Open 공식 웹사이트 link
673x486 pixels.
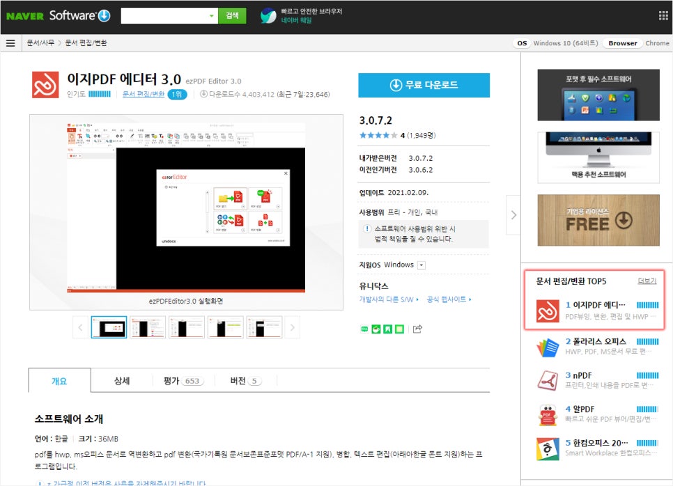tap(449, 299)
